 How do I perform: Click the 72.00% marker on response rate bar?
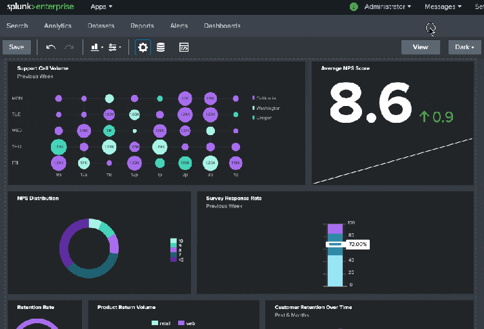point(356,244)
